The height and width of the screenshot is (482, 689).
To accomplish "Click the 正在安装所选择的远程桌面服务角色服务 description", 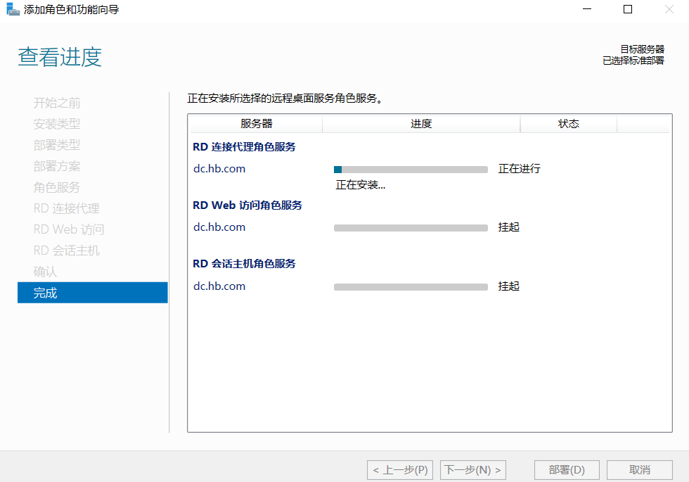I will point(285,99).
